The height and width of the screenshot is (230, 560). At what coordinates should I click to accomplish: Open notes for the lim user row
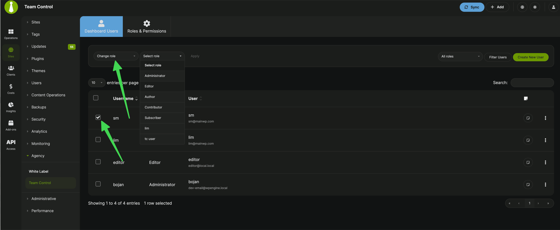click(528, 140)
